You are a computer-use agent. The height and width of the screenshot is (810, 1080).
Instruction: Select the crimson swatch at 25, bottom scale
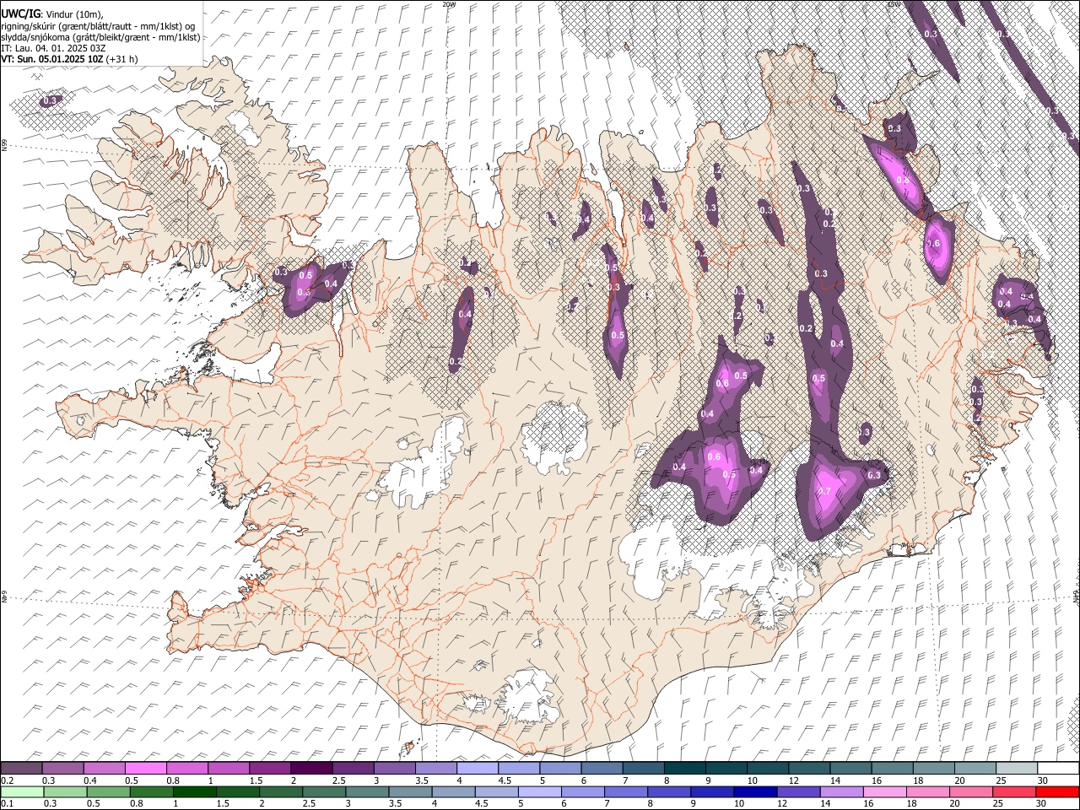click(x=1013, y=791)
